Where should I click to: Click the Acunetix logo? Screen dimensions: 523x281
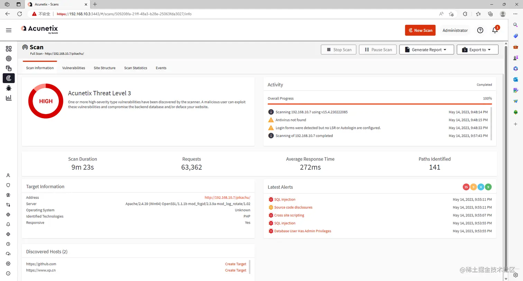click(39, 29)
